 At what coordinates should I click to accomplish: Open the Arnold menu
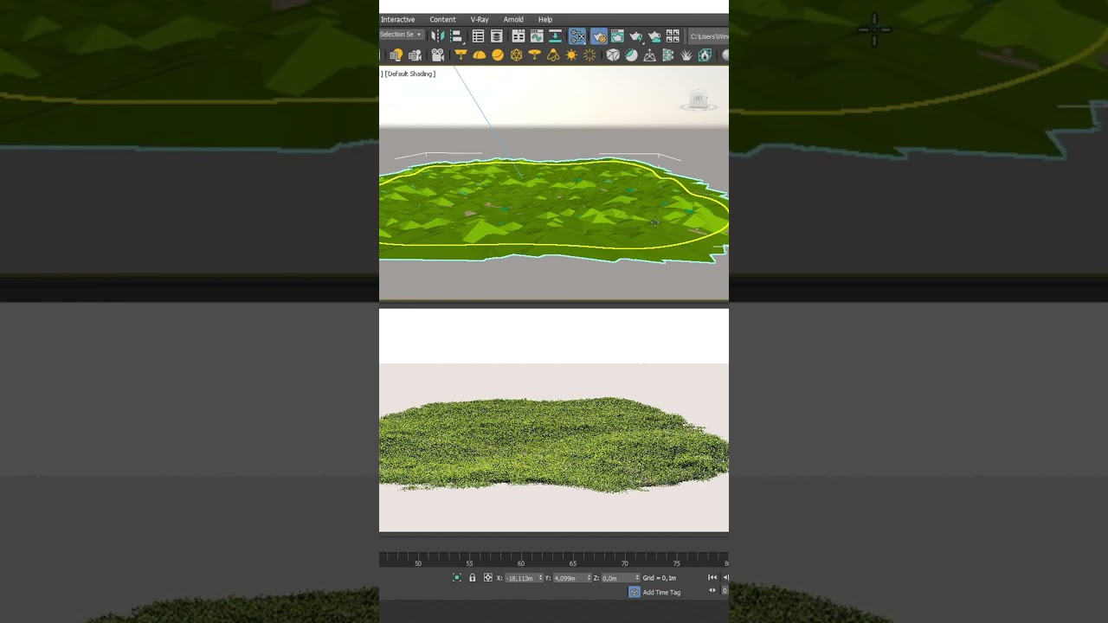click(513, 19)
